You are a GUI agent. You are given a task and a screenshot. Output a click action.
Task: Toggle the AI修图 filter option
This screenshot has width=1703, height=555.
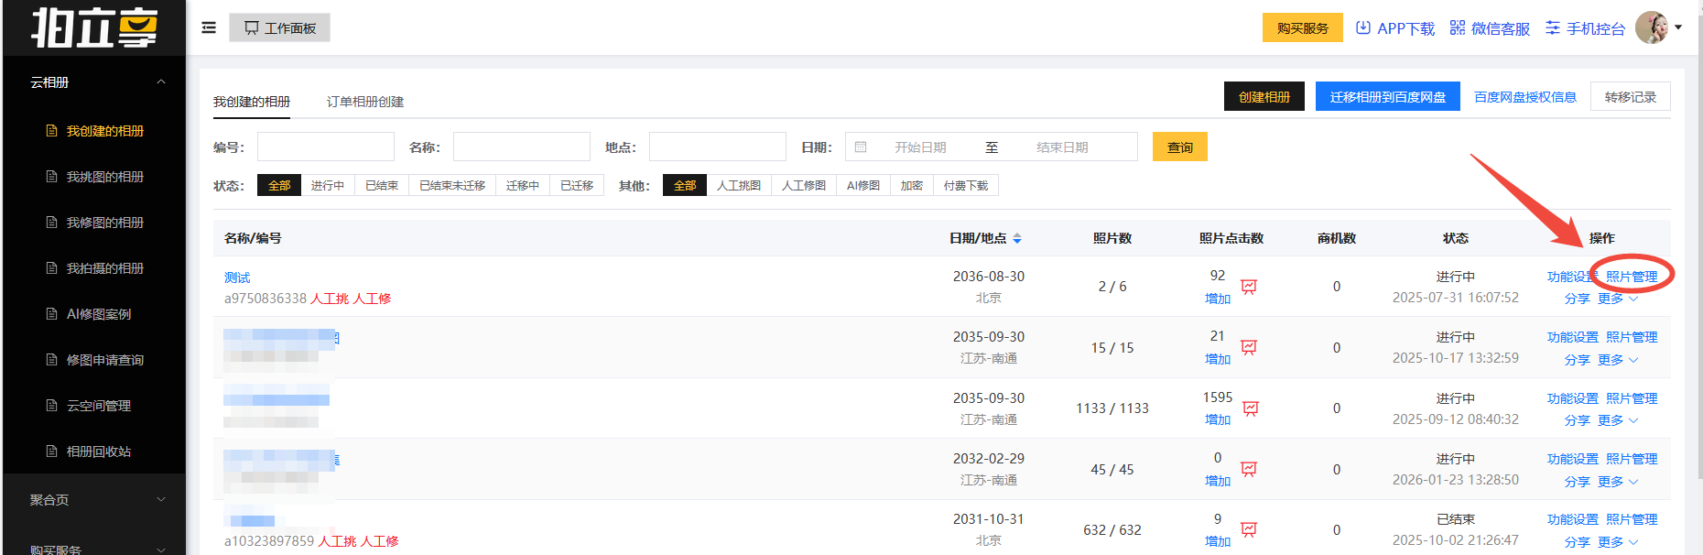[862, 186]
